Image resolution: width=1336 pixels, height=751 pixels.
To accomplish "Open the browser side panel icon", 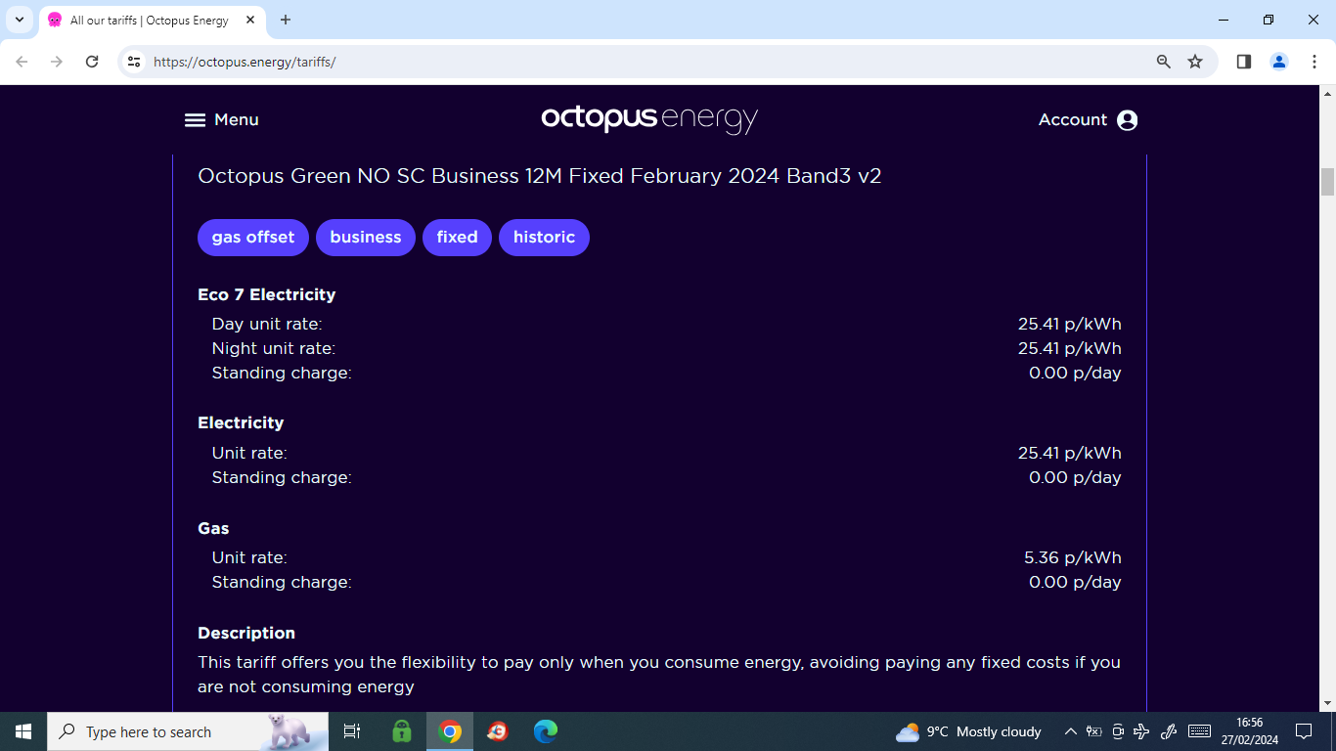I will (1244, 62).
